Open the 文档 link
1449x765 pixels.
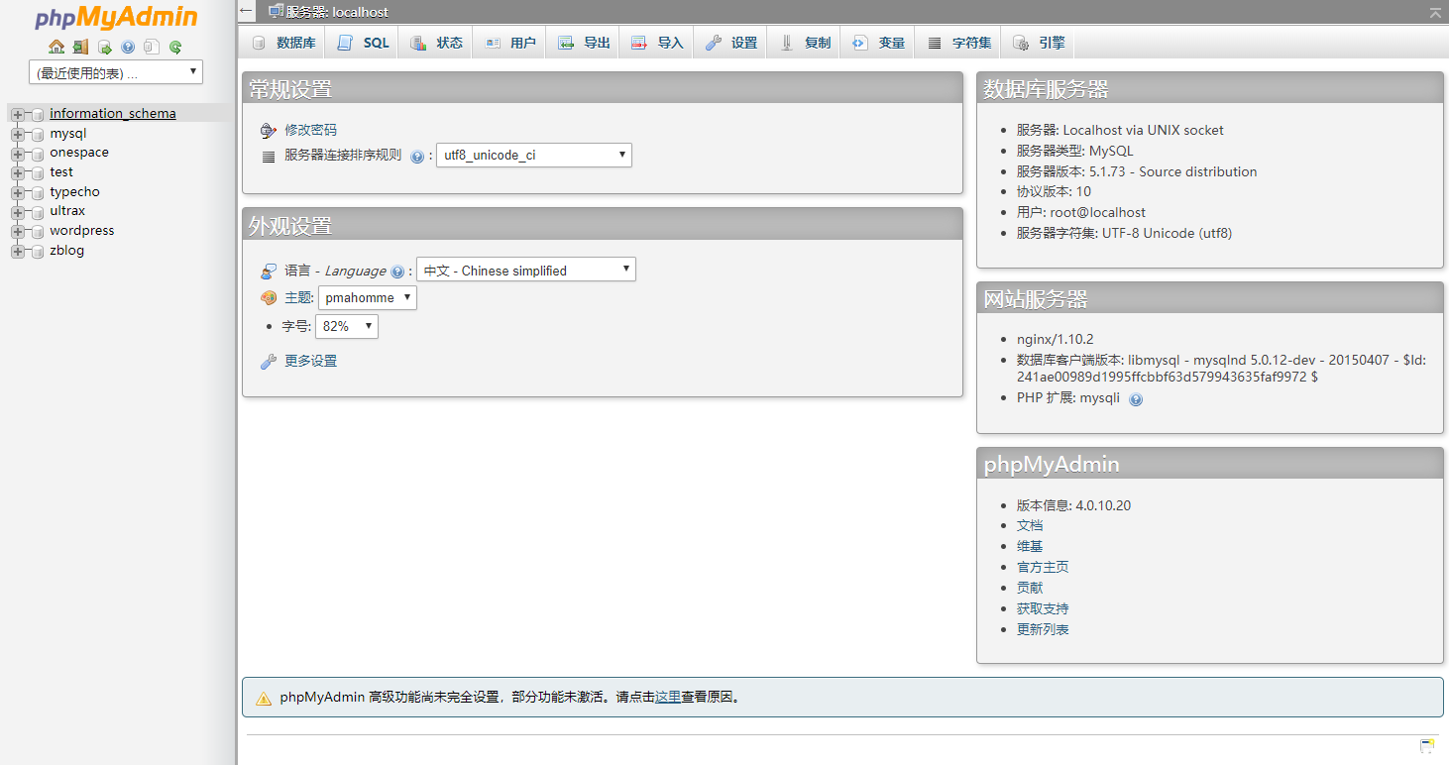pos(1030,525)
